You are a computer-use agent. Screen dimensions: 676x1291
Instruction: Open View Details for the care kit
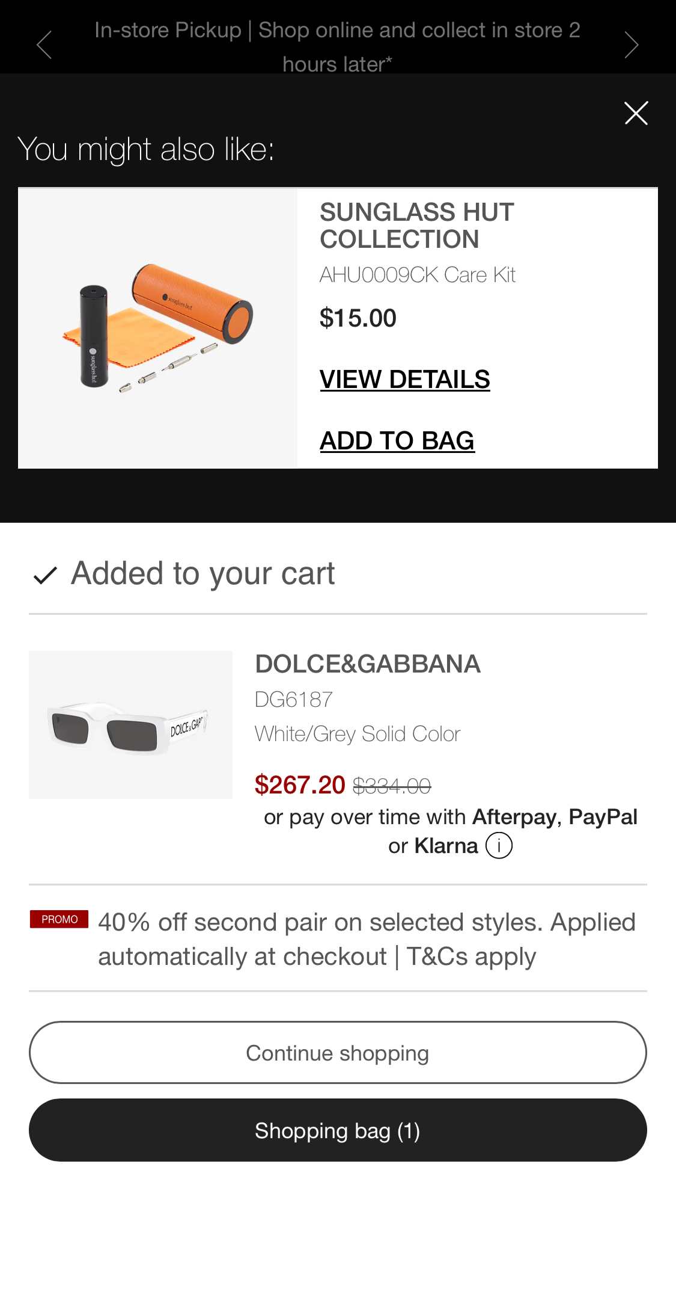coord(404,379)
